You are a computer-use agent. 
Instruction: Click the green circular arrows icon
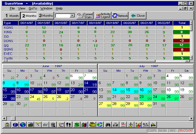pyautogui.click(x=99, y=124)
